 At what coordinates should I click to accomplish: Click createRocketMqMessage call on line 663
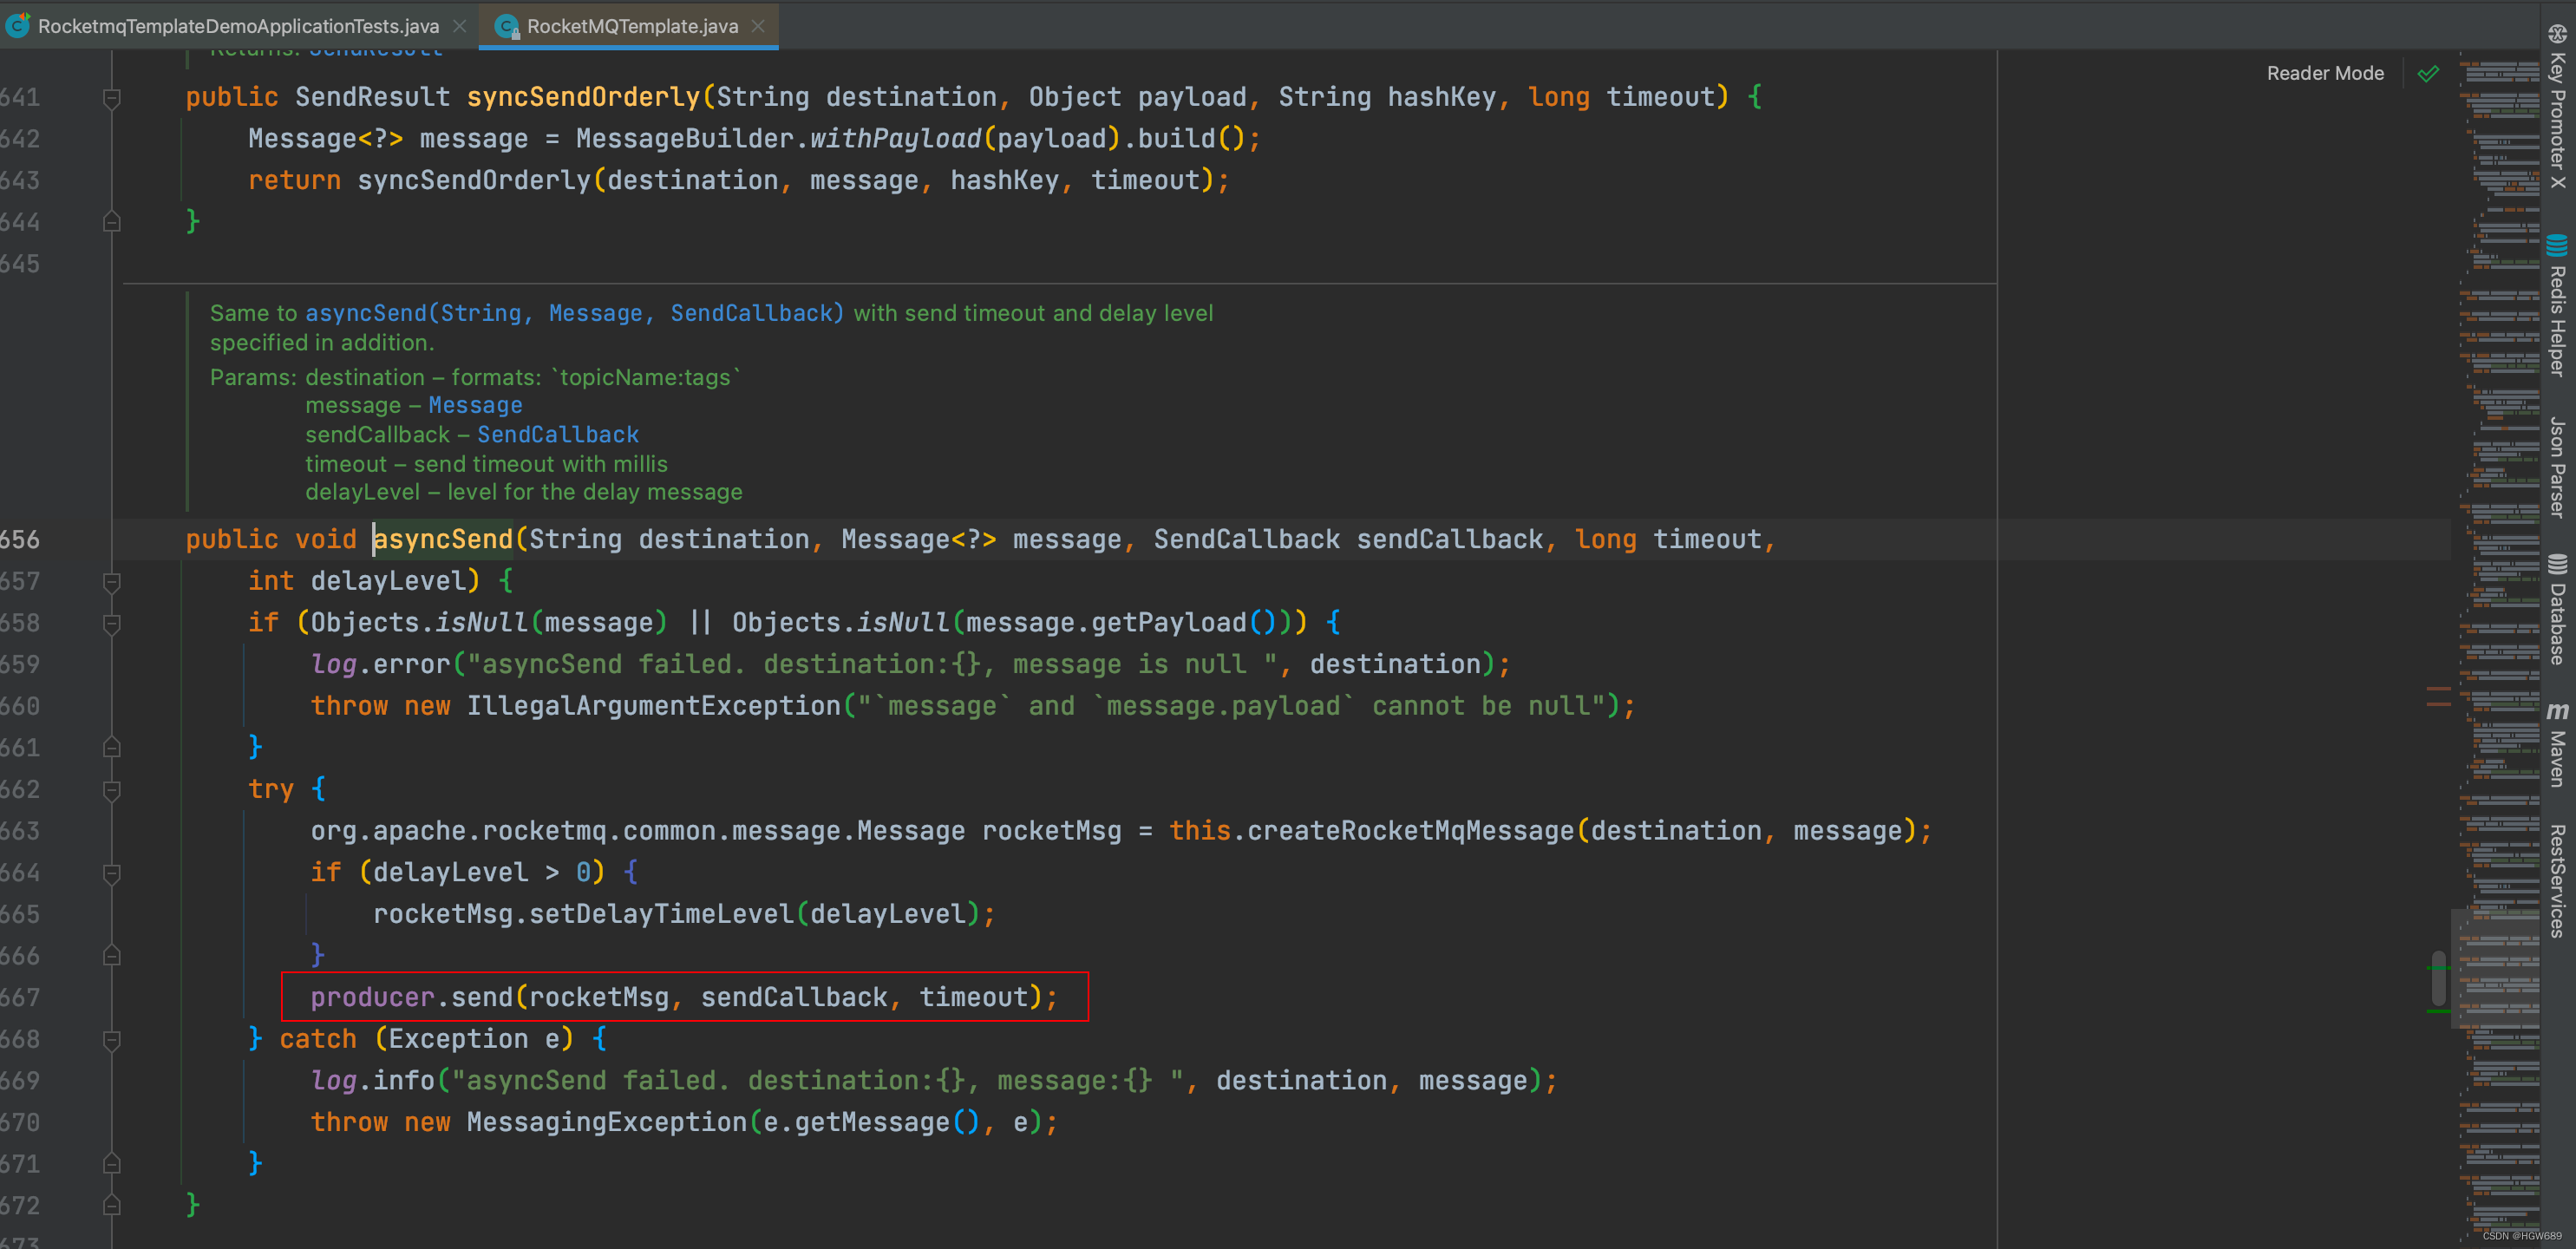[1410, 831]
